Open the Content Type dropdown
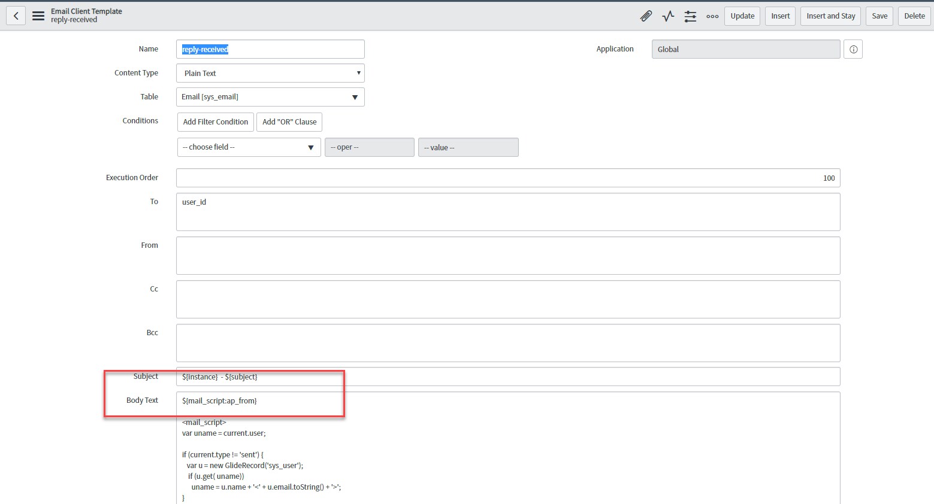 coord(270,73)
